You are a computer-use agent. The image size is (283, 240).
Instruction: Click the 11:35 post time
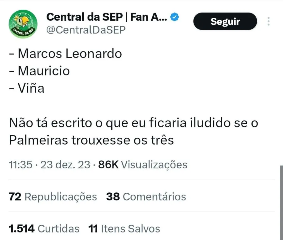coord(21,165)
